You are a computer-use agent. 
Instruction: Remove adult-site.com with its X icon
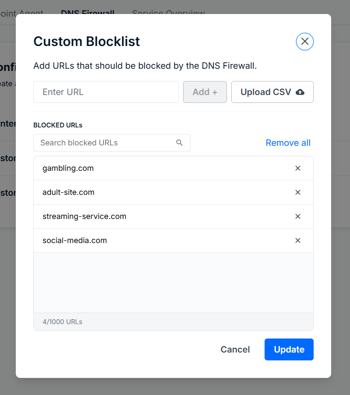[297, 192]
